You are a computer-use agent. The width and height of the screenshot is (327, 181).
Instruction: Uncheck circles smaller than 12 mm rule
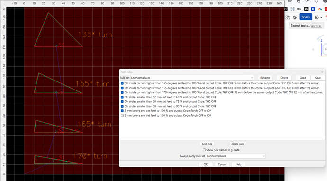(x=122, y=97)
